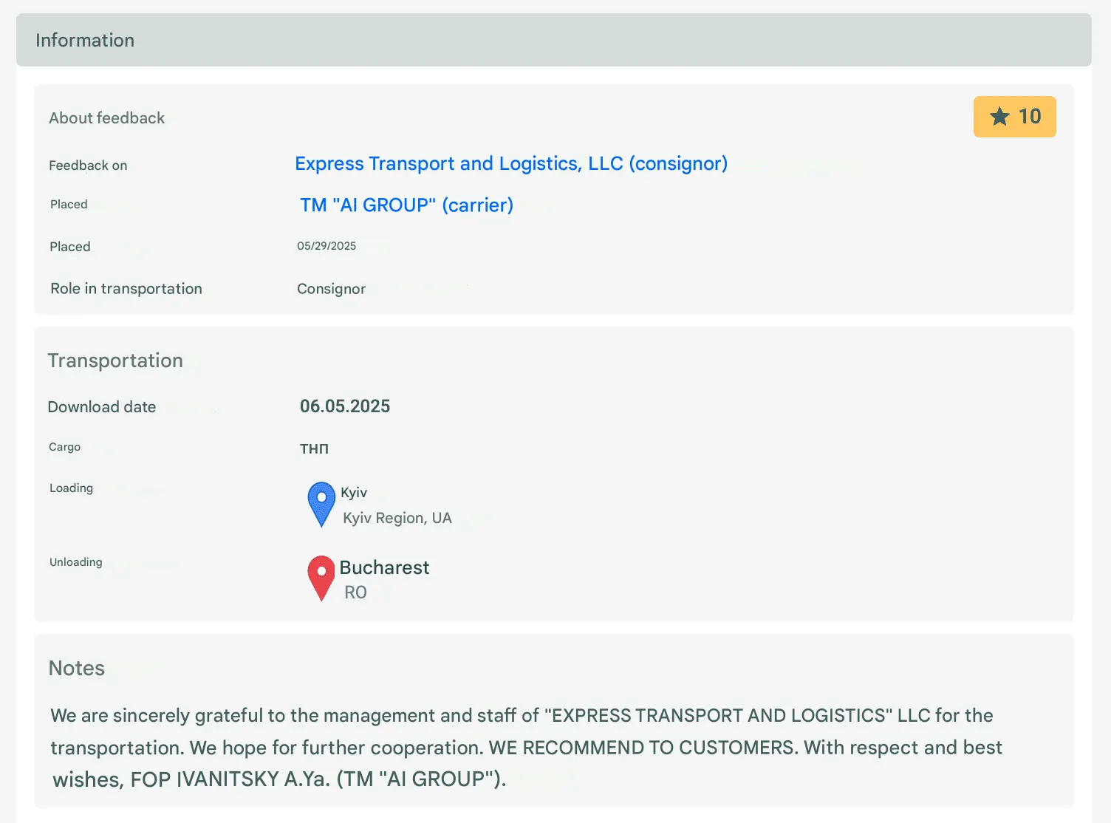Click the star icon in rating badge
This screenshot has height=823, width=1111.
[x=999, y=117]
